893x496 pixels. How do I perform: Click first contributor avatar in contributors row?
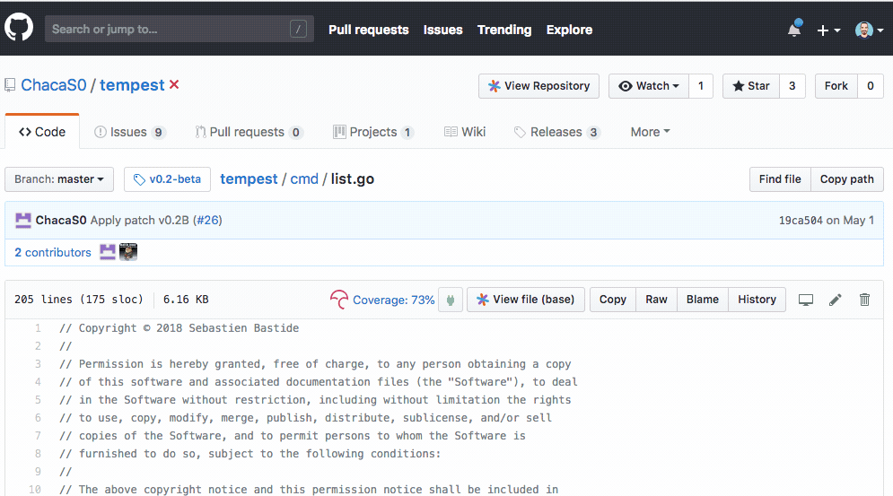click(108, 252)
